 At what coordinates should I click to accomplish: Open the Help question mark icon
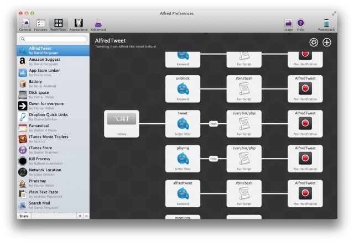click(301, 24)
